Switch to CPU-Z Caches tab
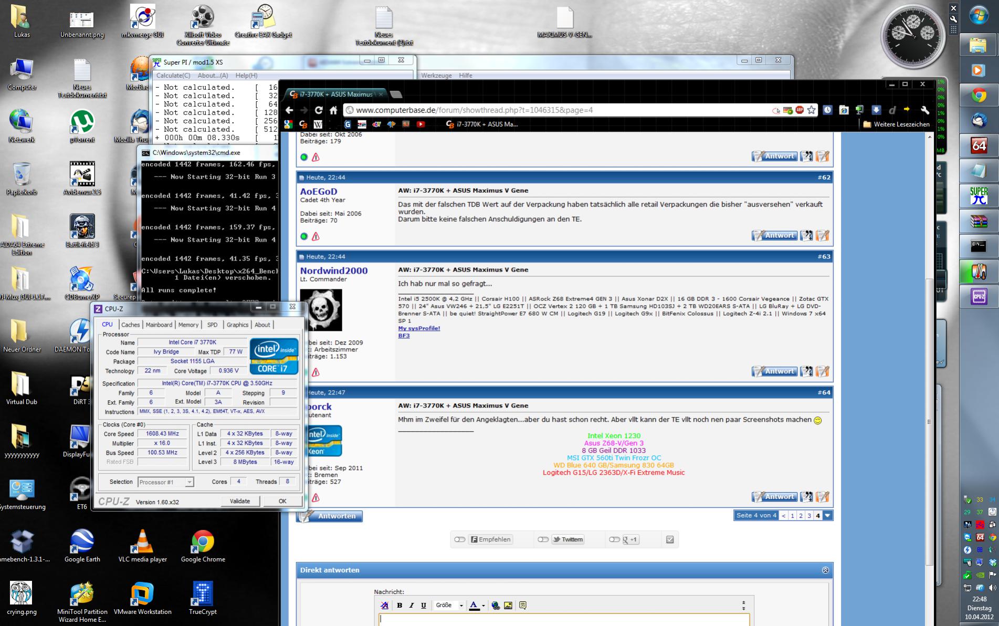The width and height of the screenshot is (999, 626). 130,325
